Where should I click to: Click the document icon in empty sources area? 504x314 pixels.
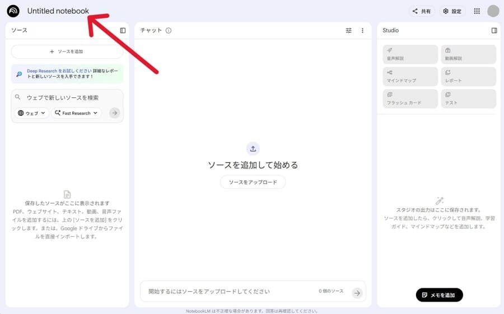tap(67, 194)
